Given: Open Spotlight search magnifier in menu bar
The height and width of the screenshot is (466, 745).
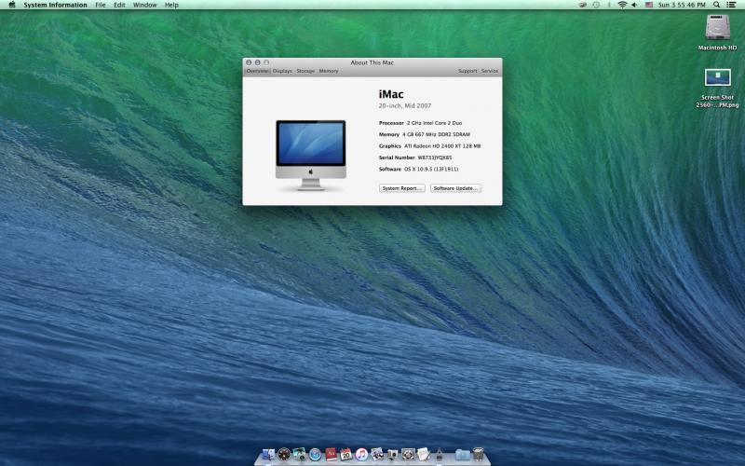Looking at the screenshot, I should (716, 5).
